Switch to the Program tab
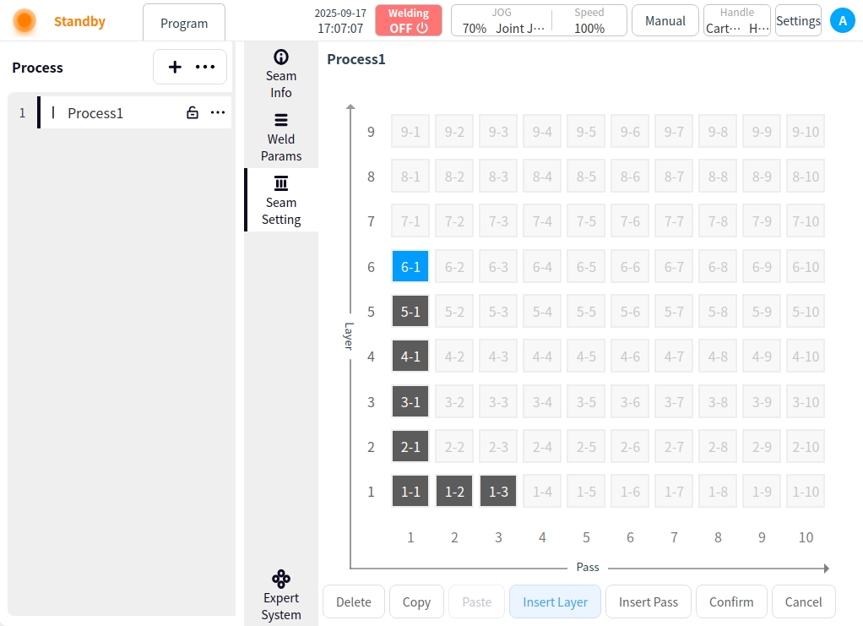Image resolution: width=863 pixels, height=626 pixels. [184, 23]
